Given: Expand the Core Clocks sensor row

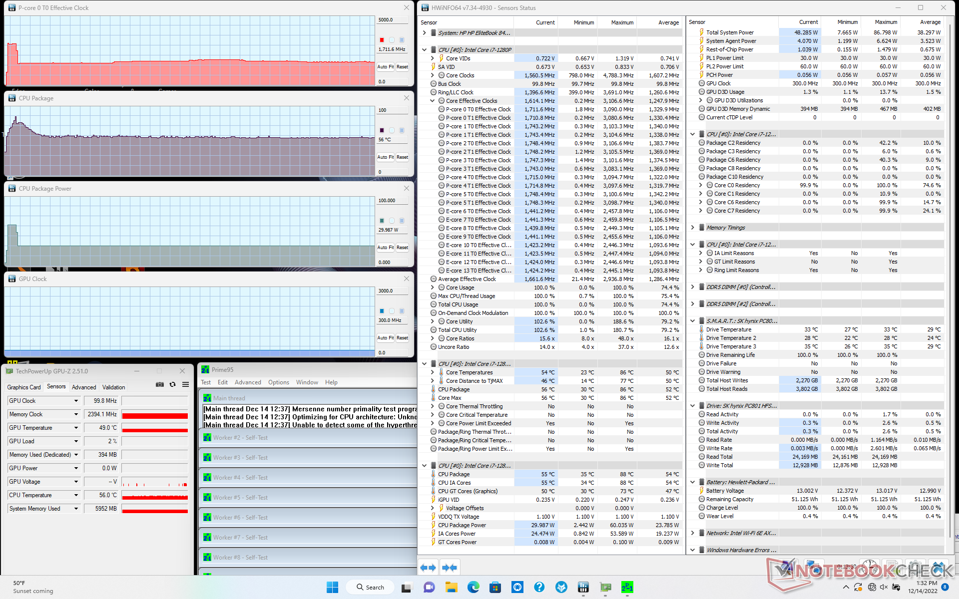Looking at the screenshot, I should click(433, 75).
